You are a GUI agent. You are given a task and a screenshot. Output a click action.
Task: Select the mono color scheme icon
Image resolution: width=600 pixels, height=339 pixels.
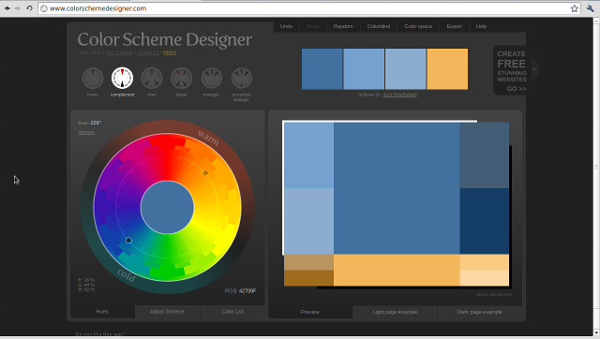(93, 78)
